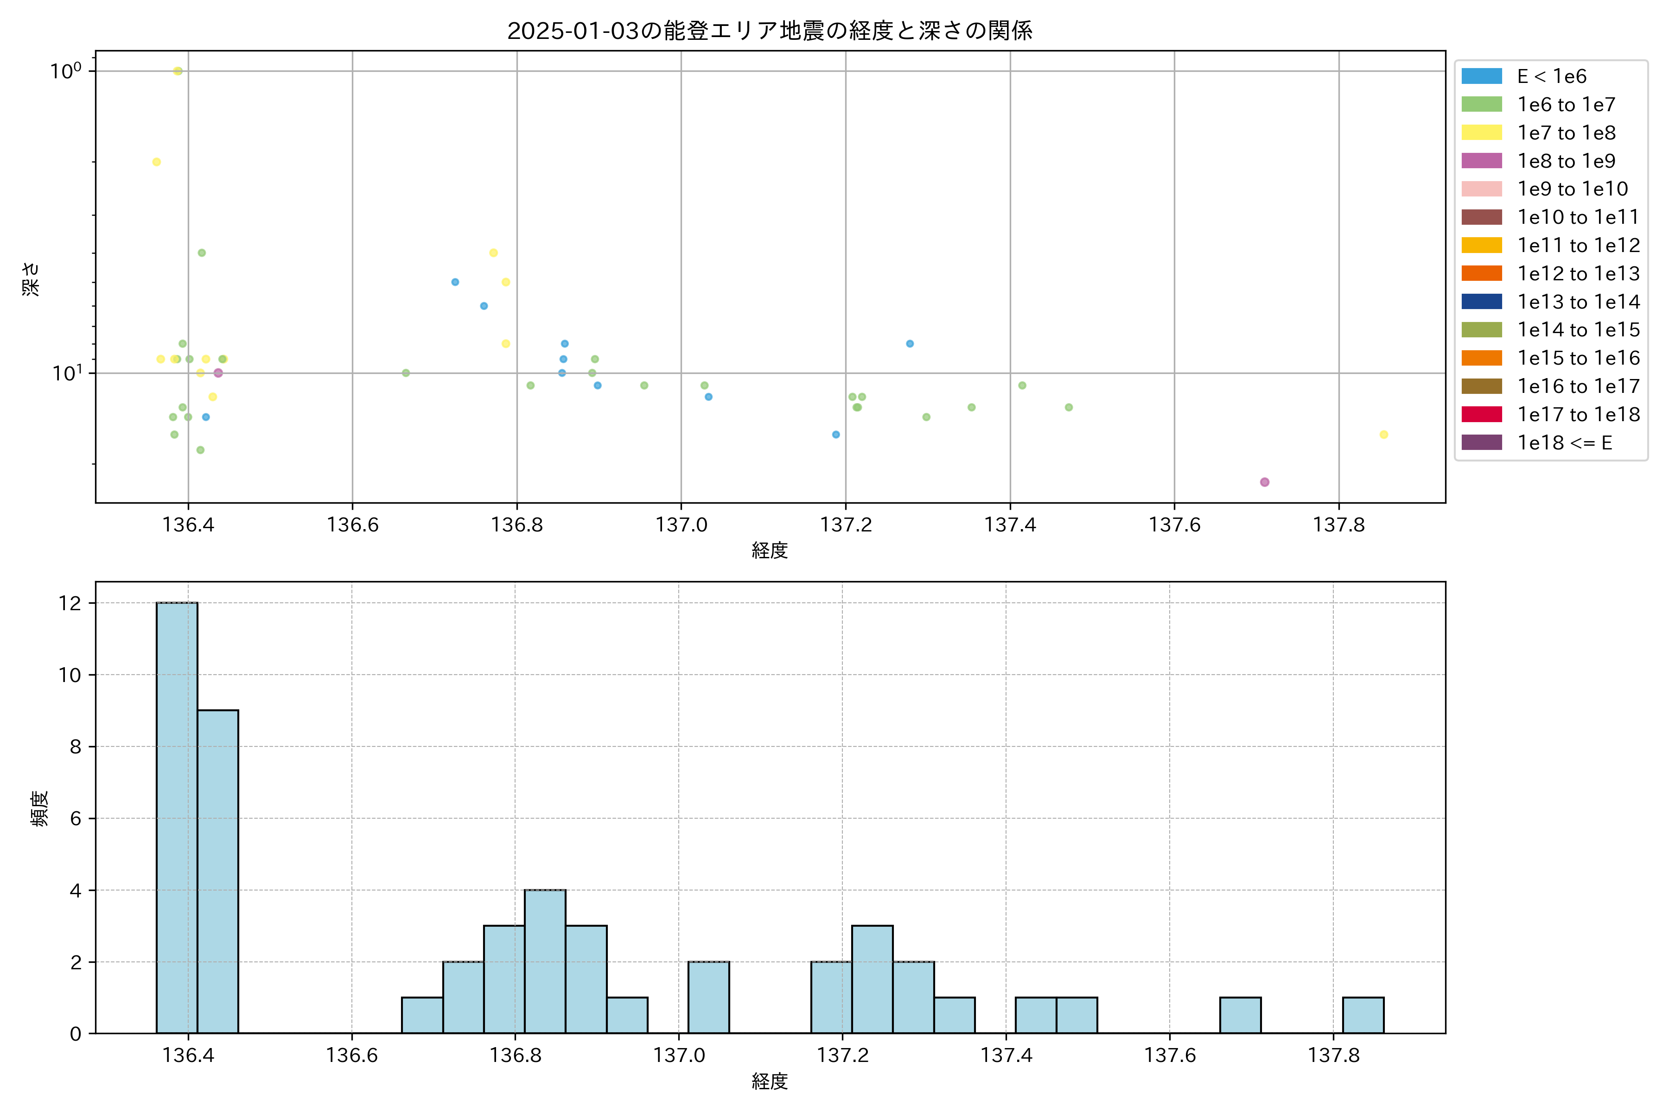Click the red '1e17 to 1e18' legend swatch
1669x1112 pixels.
click(x=1482, y=414)
